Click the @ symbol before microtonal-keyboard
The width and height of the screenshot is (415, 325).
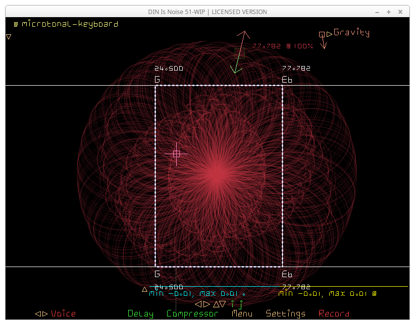[16, 24]
